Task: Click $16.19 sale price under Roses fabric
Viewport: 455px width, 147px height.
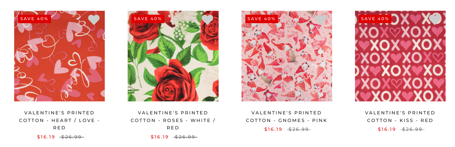Action: pyautogui.click(x=160, y=137)
